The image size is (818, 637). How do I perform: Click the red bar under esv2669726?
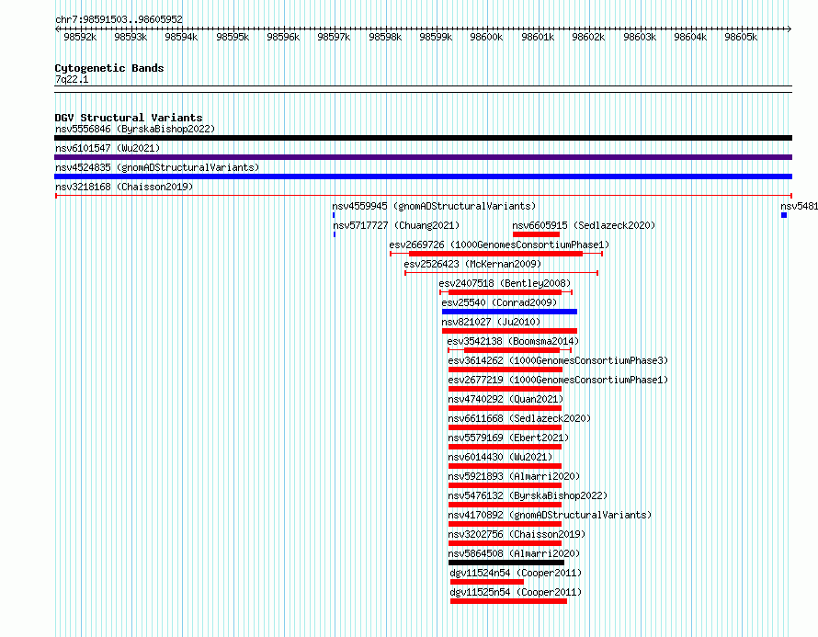click(x=496, y=254)
